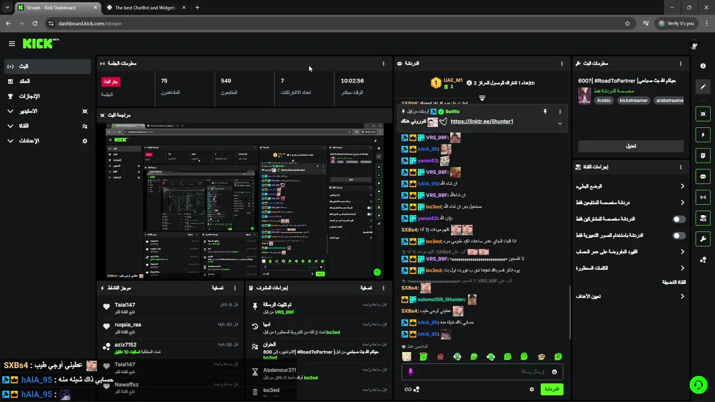Click the scroll-down arrow above pinned message
The height and width of the screenshot is (402, 715).
[x=482, y=98]
